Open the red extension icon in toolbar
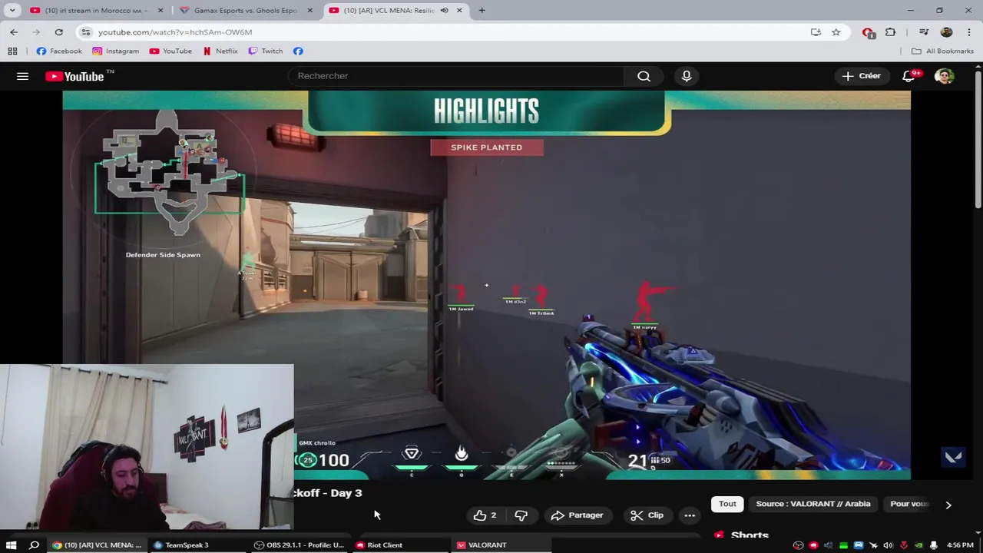 (x=868, y=32)
